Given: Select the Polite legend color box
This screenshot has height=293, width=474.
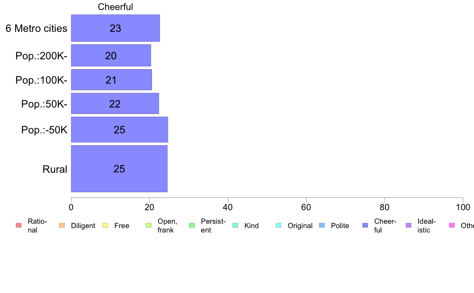Looking at the screenshot, I should pyautogui.click(x=322, y=226).
